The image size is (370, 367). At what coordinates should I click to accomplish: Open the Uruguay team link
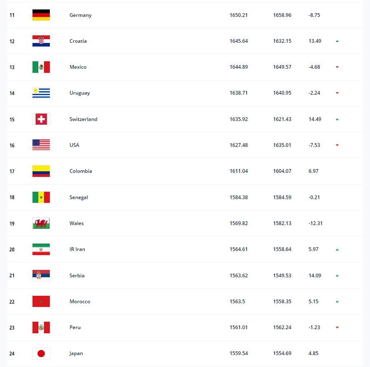(x=79, y=93)
